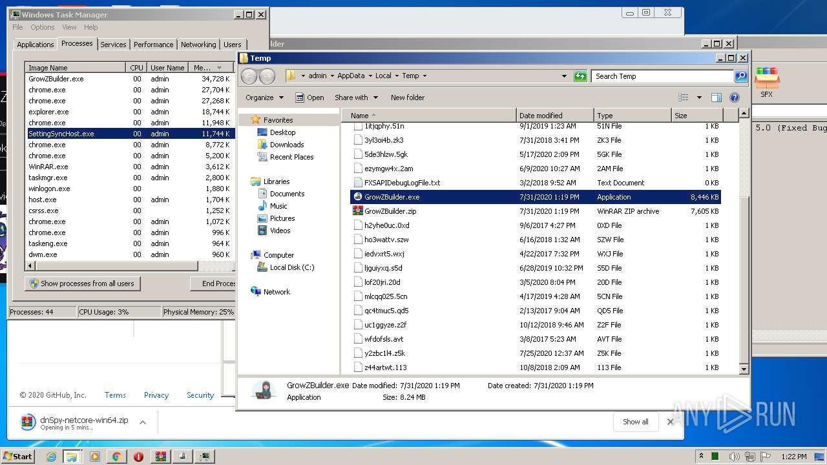This screenshot has height=465, width=827.
Task: Sort files by the Size column header
Action: pos(698,116)
